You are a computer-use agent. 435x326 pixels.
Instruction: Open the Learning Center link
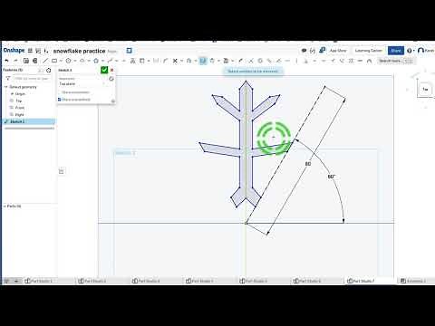coord(369,51)
